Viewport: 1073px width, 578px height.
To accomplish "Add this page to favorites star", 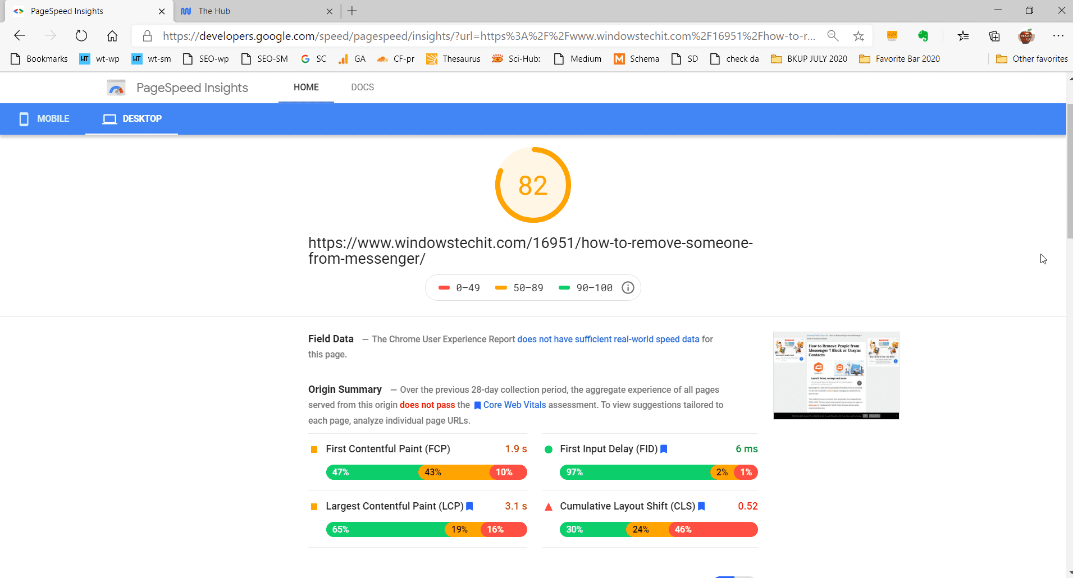I will (859, 36).
